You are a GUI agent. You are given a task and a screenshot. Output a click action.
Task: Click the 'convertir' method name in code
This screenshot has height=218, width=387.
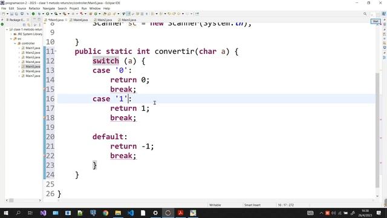(x=175, y=51)
